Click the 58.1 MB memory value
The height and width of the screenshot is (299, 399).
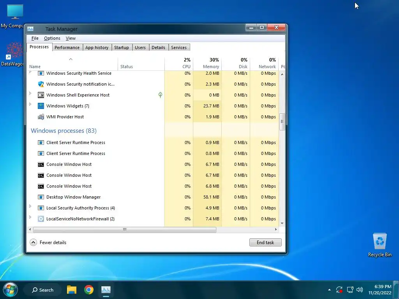click(211, 197)
